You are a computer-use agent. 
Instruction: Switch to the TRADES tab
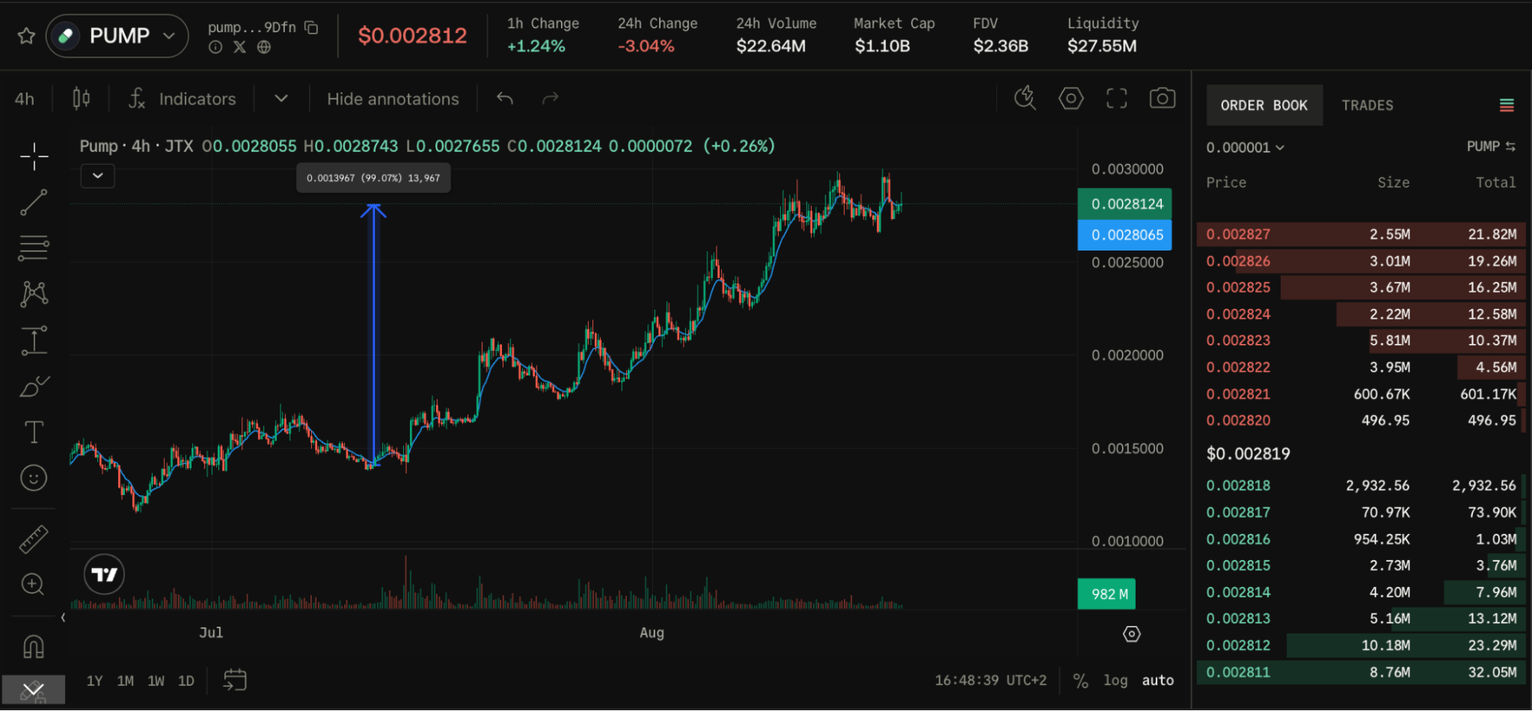point(1367,105)
